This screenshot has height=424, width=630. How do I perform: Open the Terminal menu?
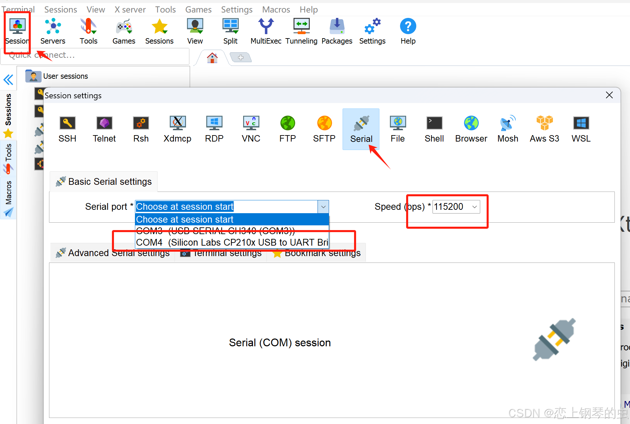pyautogui.click(x=18, y=9)
